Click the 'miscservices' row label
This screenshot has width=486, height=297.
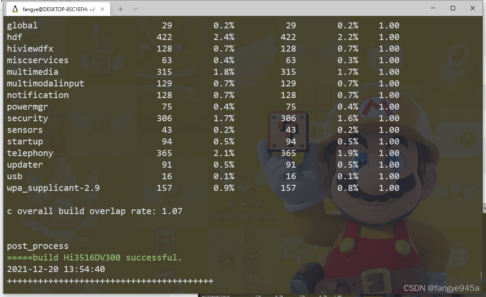pyautogui.click(x=38, y=60)
